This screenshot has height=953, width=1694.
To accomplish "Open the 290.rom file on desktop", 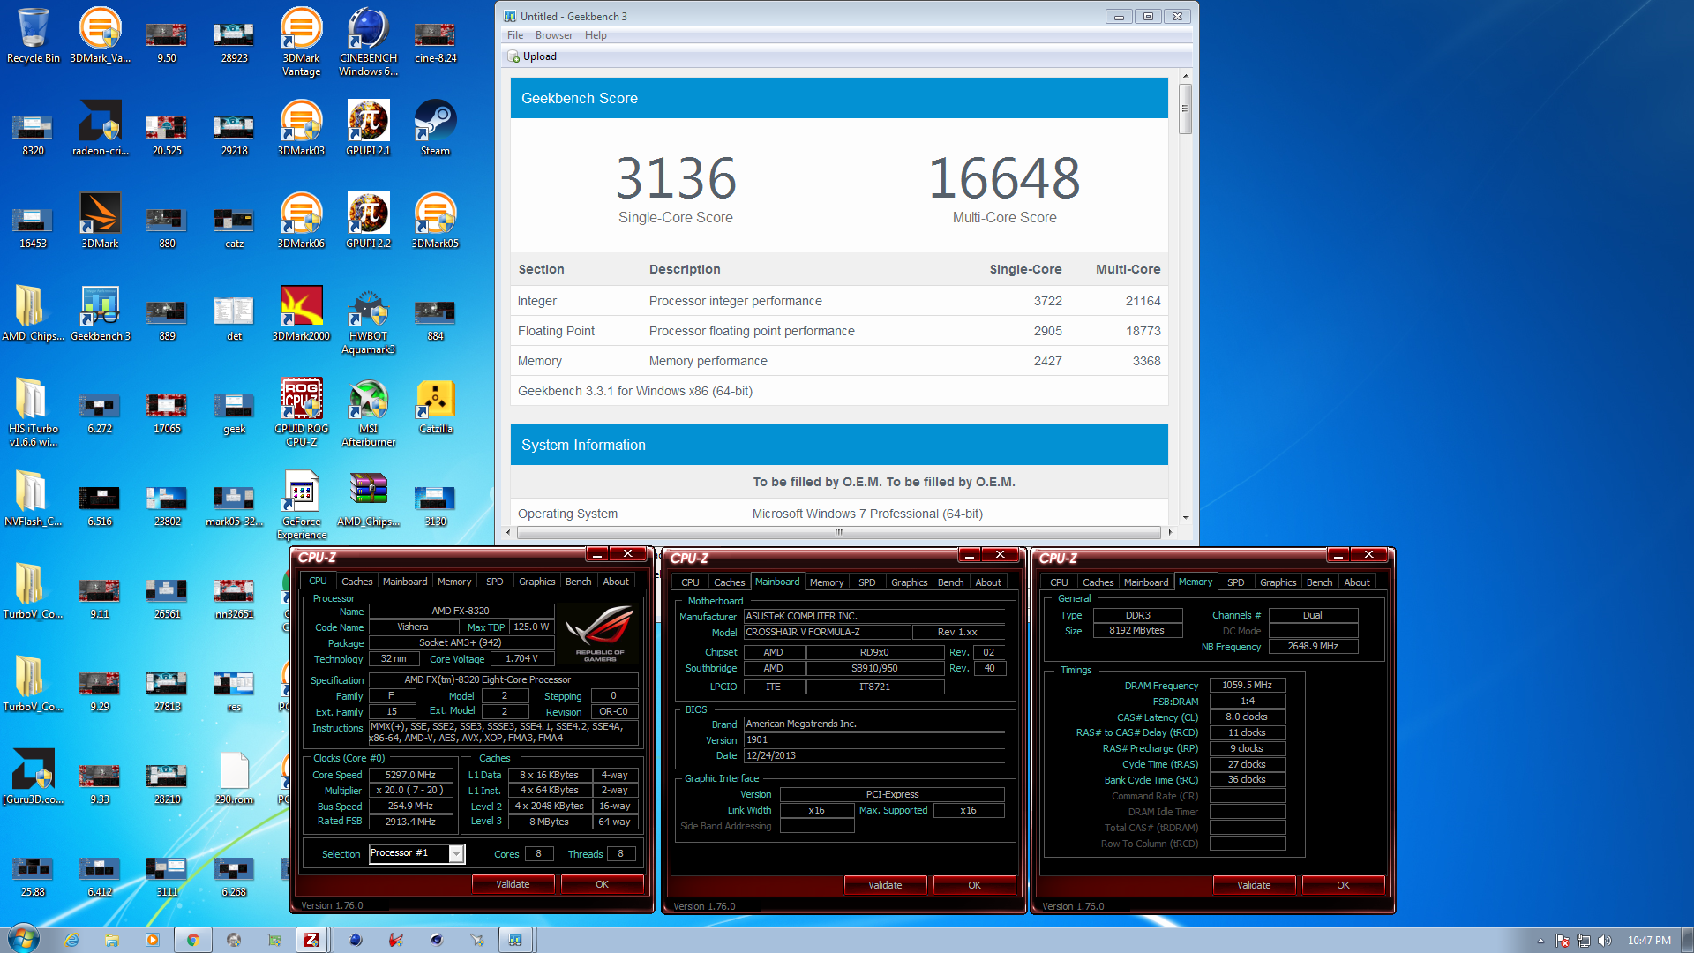I will click(x=234, y=777).
